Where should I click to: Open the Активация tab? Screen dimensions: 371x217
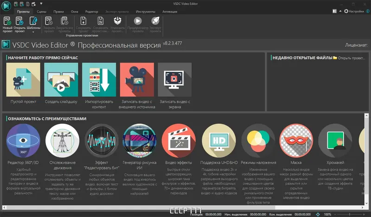pyautogui.click(x=170, y=12)
